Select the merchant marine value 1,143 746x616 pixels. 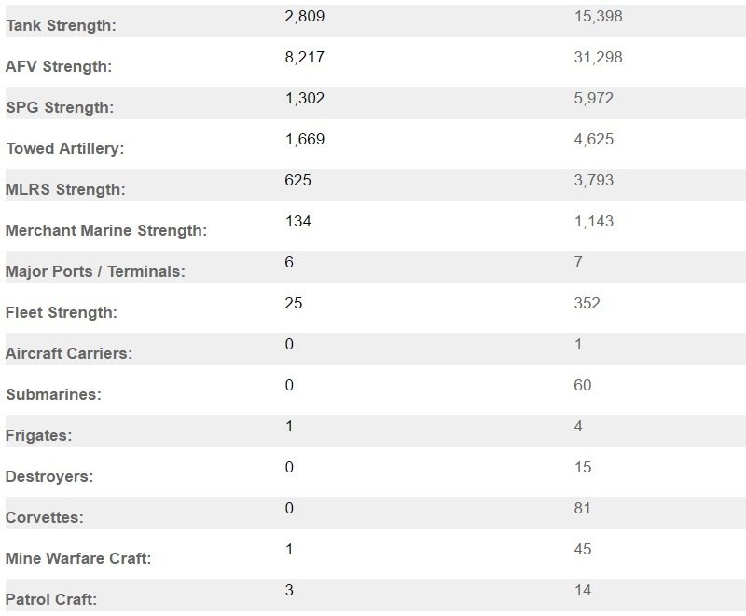pyautogui.click(x=594, y=222)
